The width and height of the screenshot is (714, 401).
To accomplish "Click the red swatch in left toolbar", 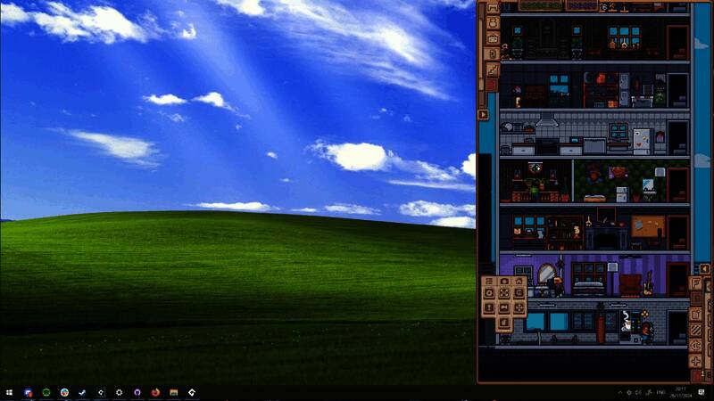I will tap(491, 85).
